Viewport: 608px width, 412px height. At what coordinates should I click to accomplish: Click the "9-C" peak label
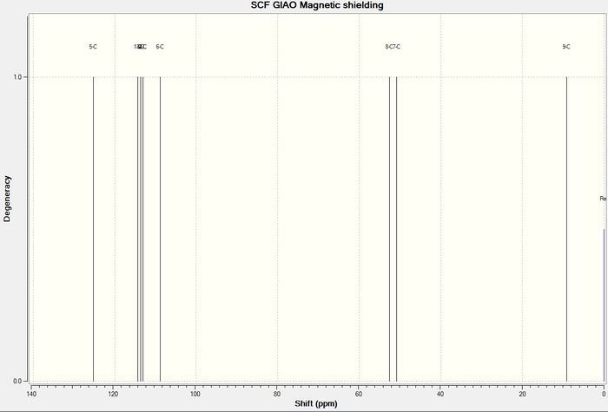tap(566, 47)
